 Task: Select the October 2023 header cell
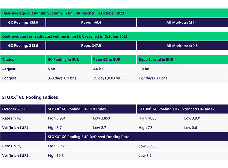(x=14, y=109)
